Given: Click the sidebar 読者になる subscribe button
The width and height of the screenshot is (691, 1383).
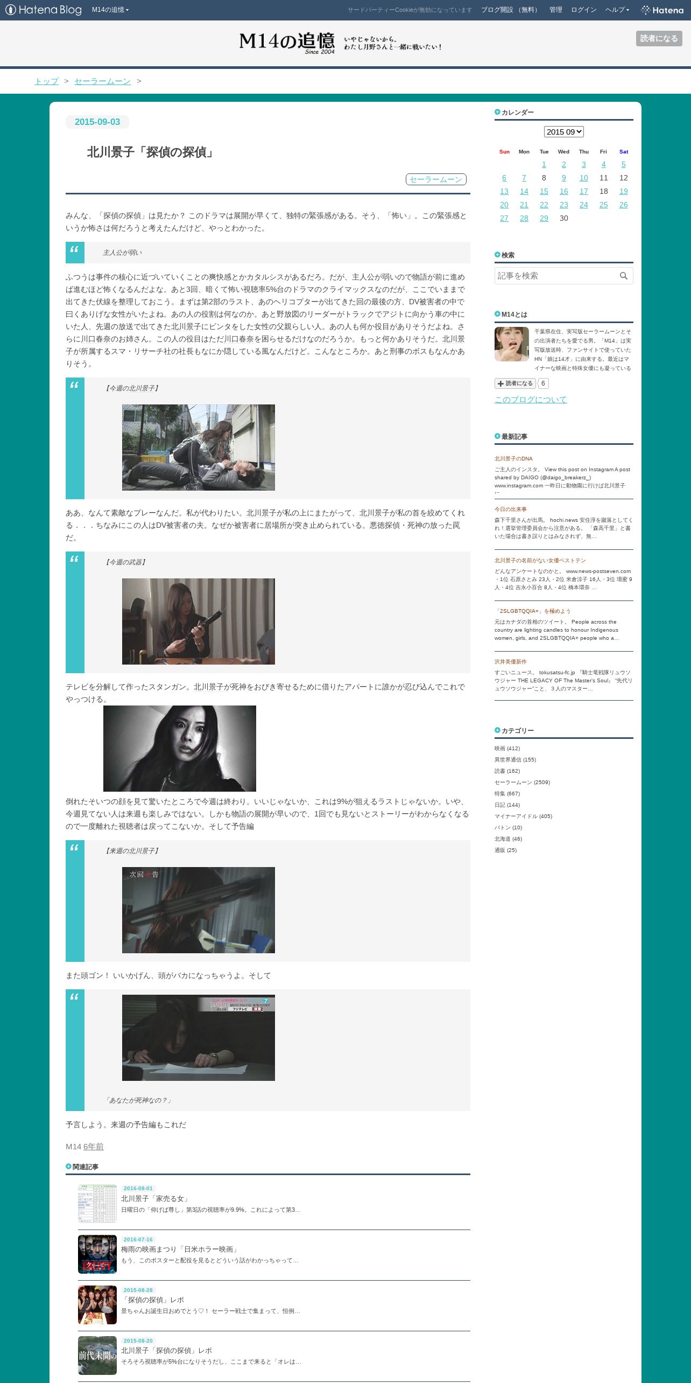Looking at the screenshot, I should (515, 383).
